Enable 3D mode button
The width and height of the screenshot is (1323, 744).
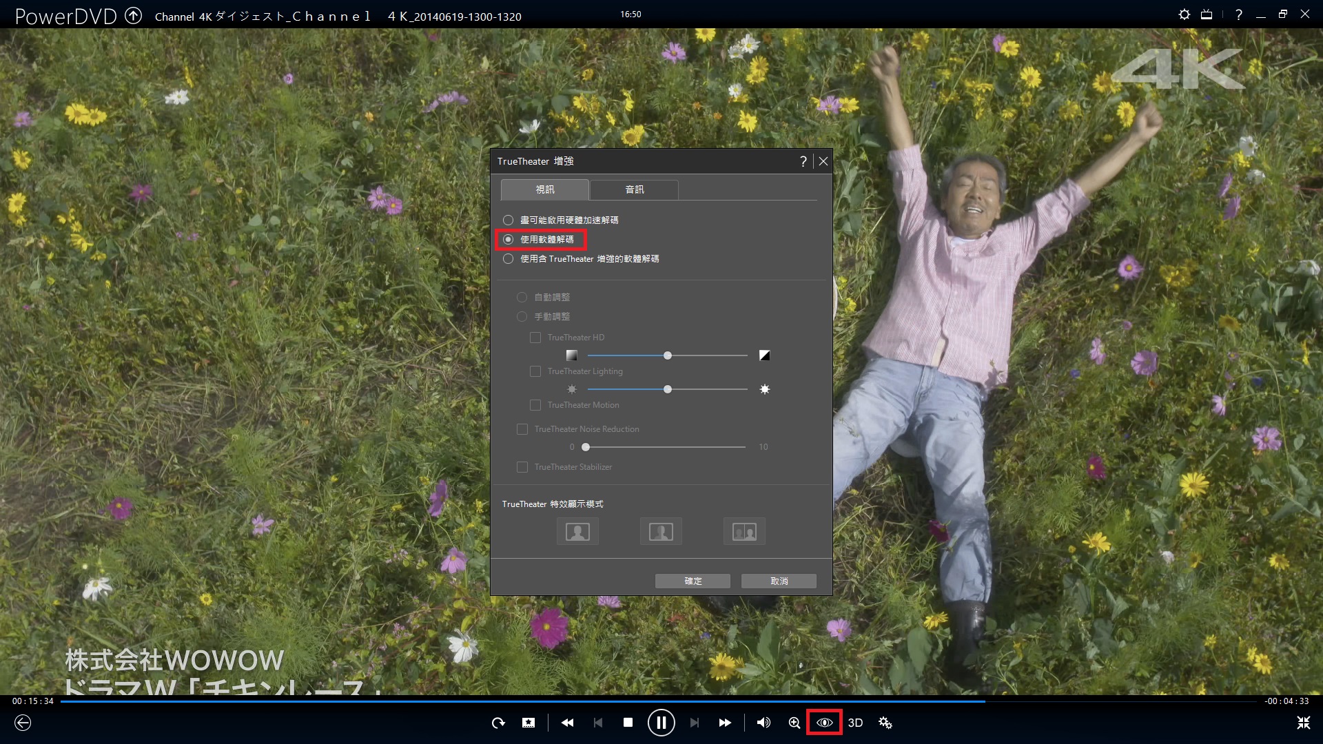(x=855, y=723)
